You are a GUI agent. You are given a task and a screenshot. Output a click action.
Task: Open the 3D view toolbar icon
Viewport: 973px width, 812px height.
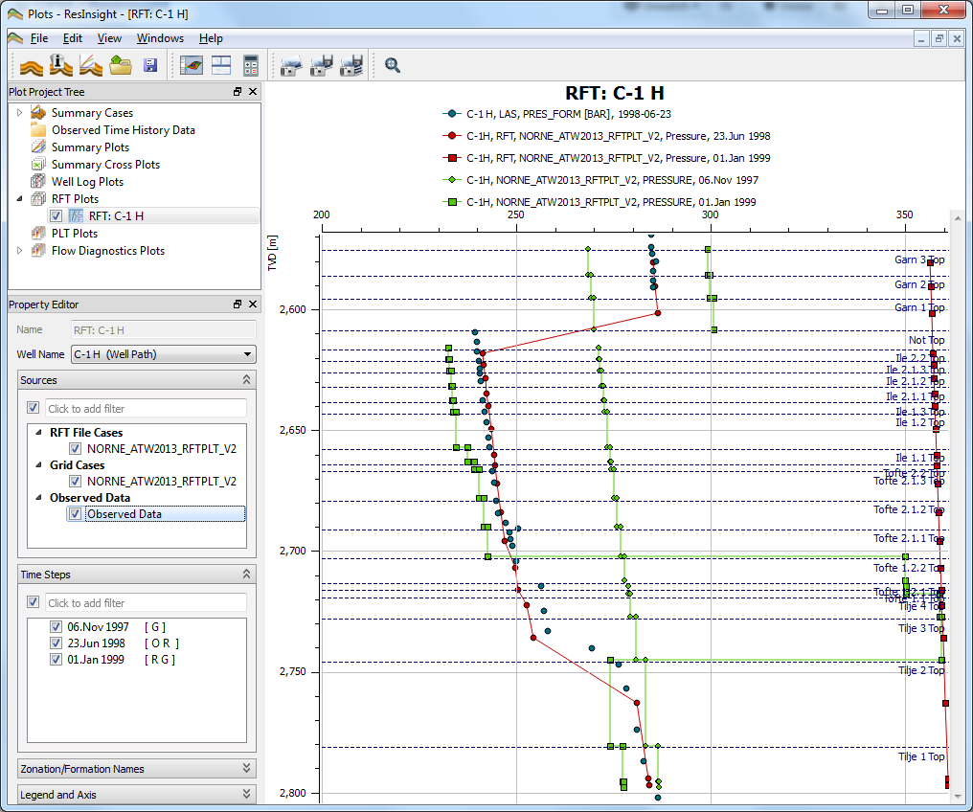191,64
